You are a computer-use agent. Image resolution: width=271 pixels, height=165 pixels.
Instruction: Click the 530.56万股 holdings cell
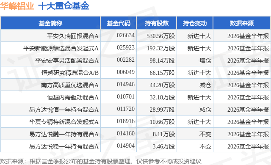161,36
